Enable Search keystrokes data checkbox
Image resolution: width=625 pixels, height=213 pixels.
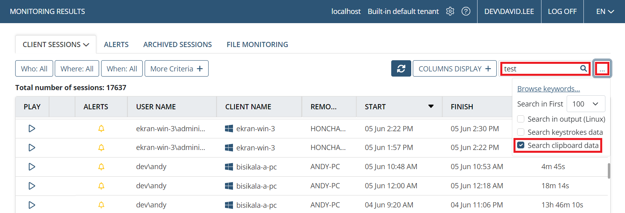pyautogui.click(x=521, y=132)
